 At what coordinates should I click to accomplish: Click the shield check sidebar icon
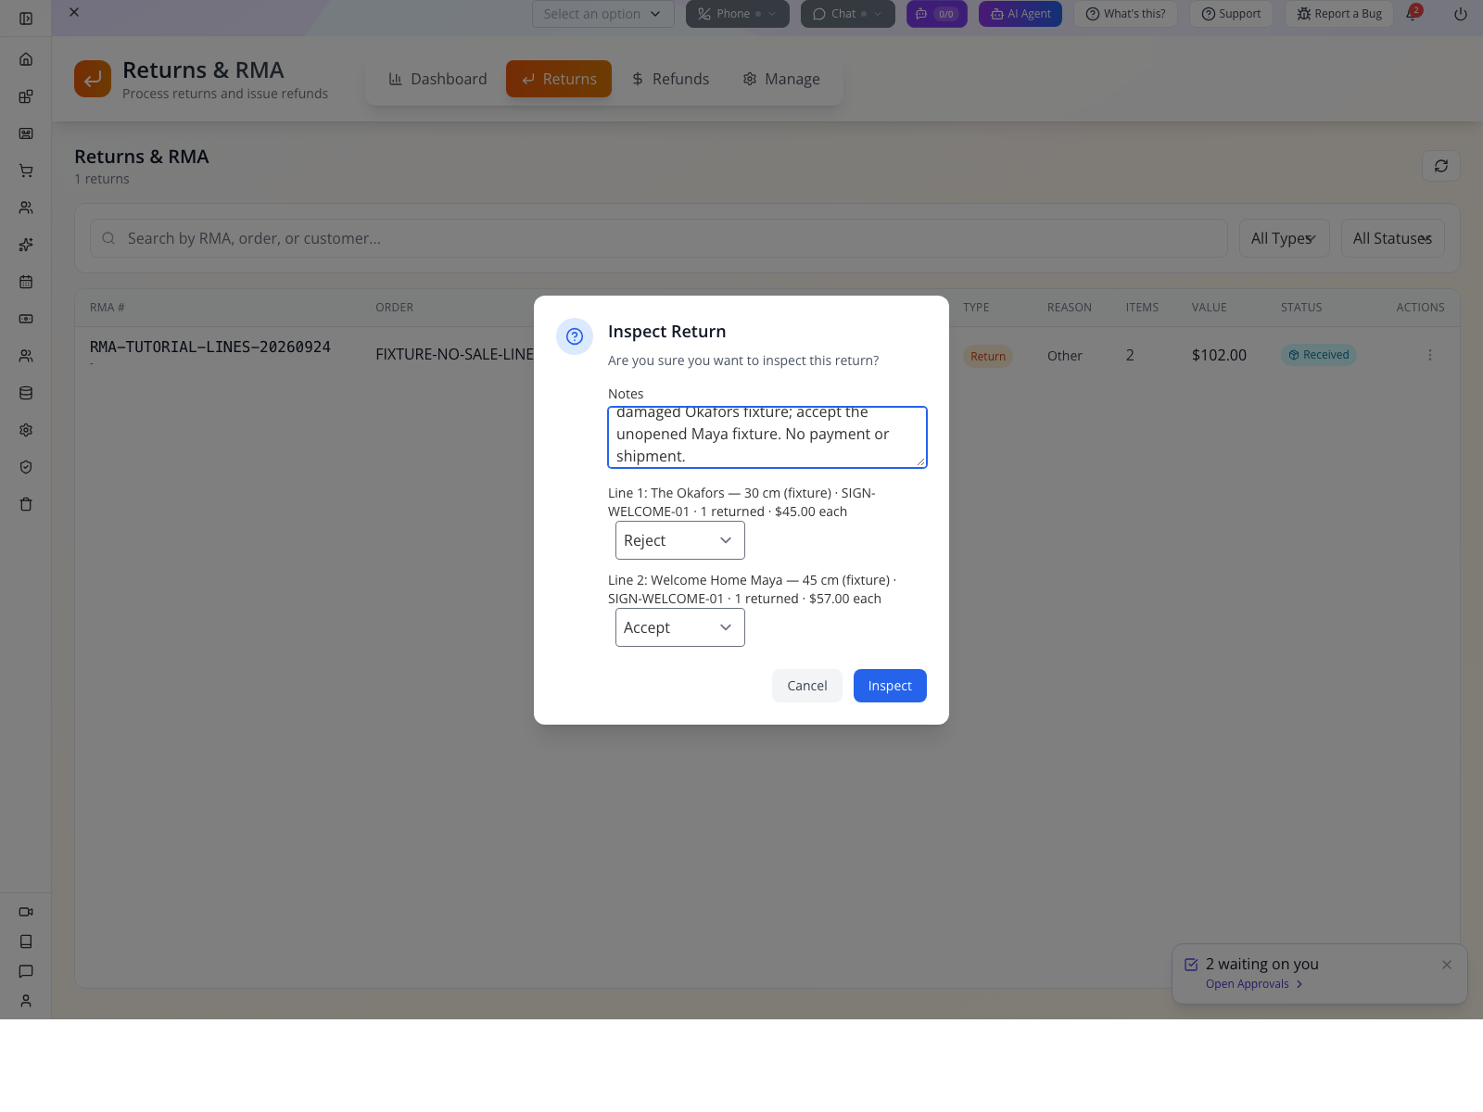26,467
